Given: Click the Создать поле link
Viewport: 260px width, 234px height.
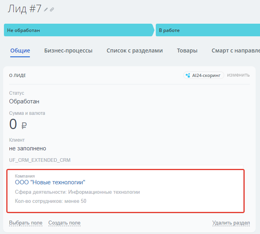Looking at the screenshot, I should [64, 223].
